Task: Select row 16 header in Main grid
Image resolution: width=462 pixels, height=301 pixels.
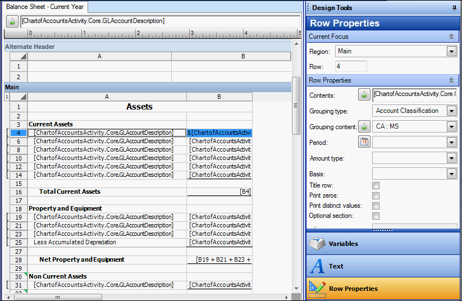Action: coord(19,191)
